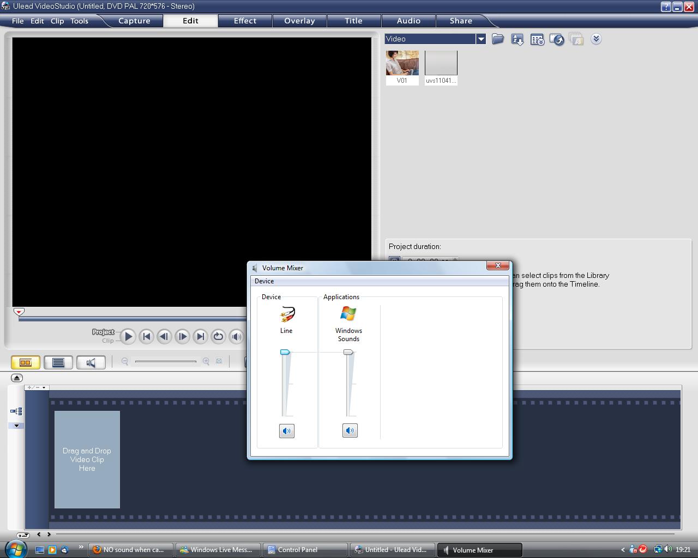The height and width of the screenshot is (558, 698).
Task: Expand the dropdown arrow below insert media icon
Action: pyautogui.click(x=16, y=426)
